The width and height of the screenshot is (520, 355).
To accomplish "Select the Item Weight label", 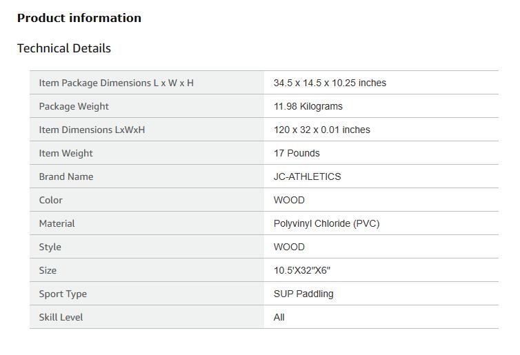I will 66,153.
